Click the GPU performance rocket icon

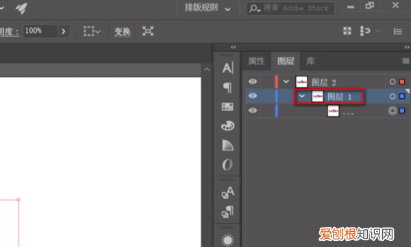click(21, 8)
